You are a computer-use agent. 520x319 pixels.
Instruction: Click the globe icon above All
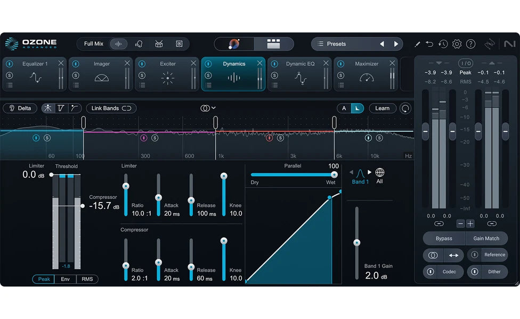pyautogui.click(x=380, y=172)
